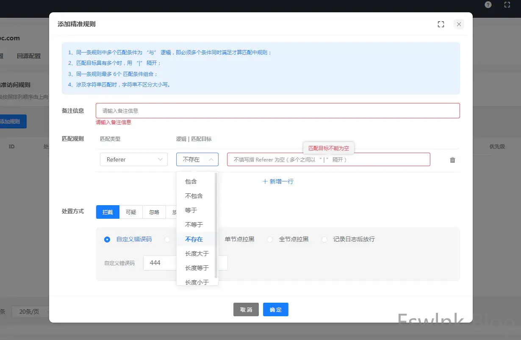
Task: Choose 长度大于 from the logic list
Action: (197, 254)
